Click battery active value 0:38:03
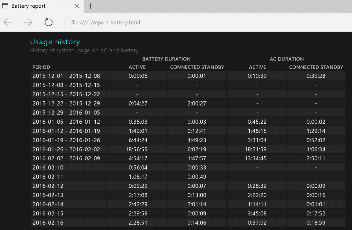The width and height of the screenshot is (352, 230). click(138, 122)
